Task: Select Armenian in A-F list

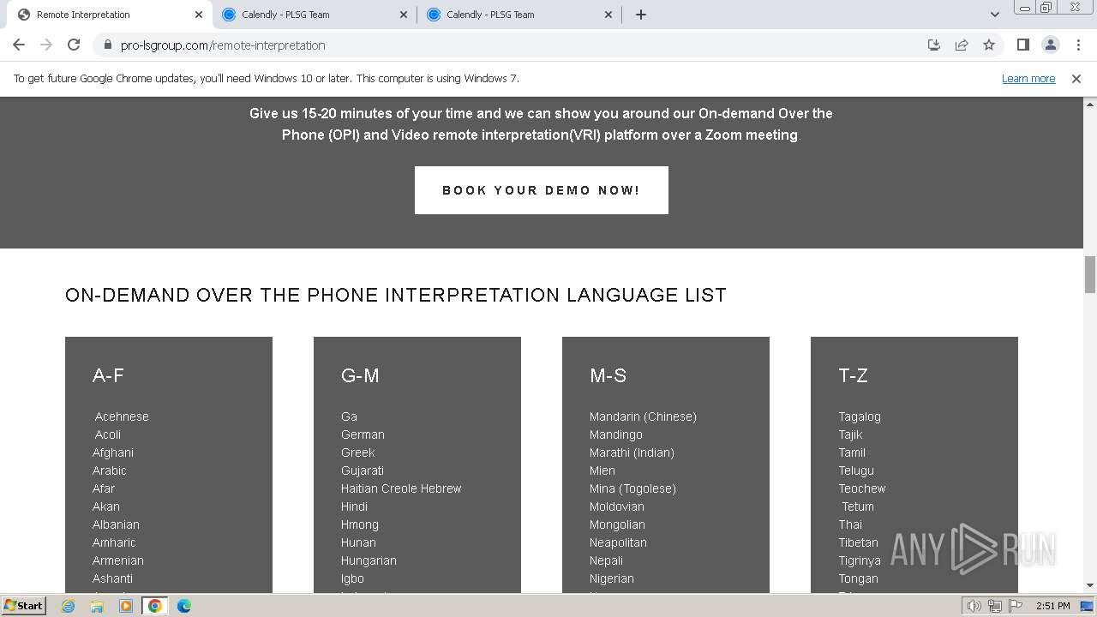Action: 118,560
